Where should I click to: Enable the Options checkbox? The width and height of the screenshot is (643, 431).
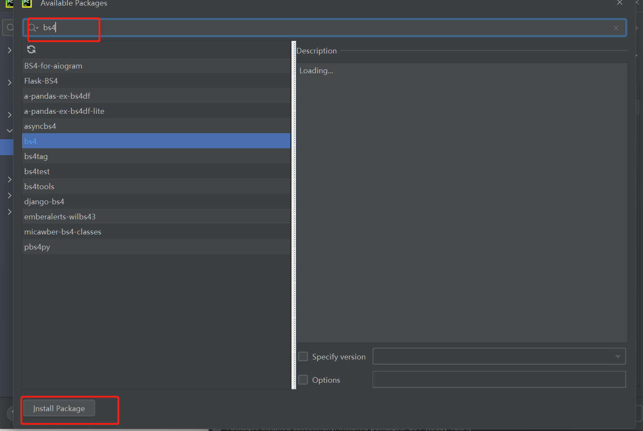pos(303,380)
